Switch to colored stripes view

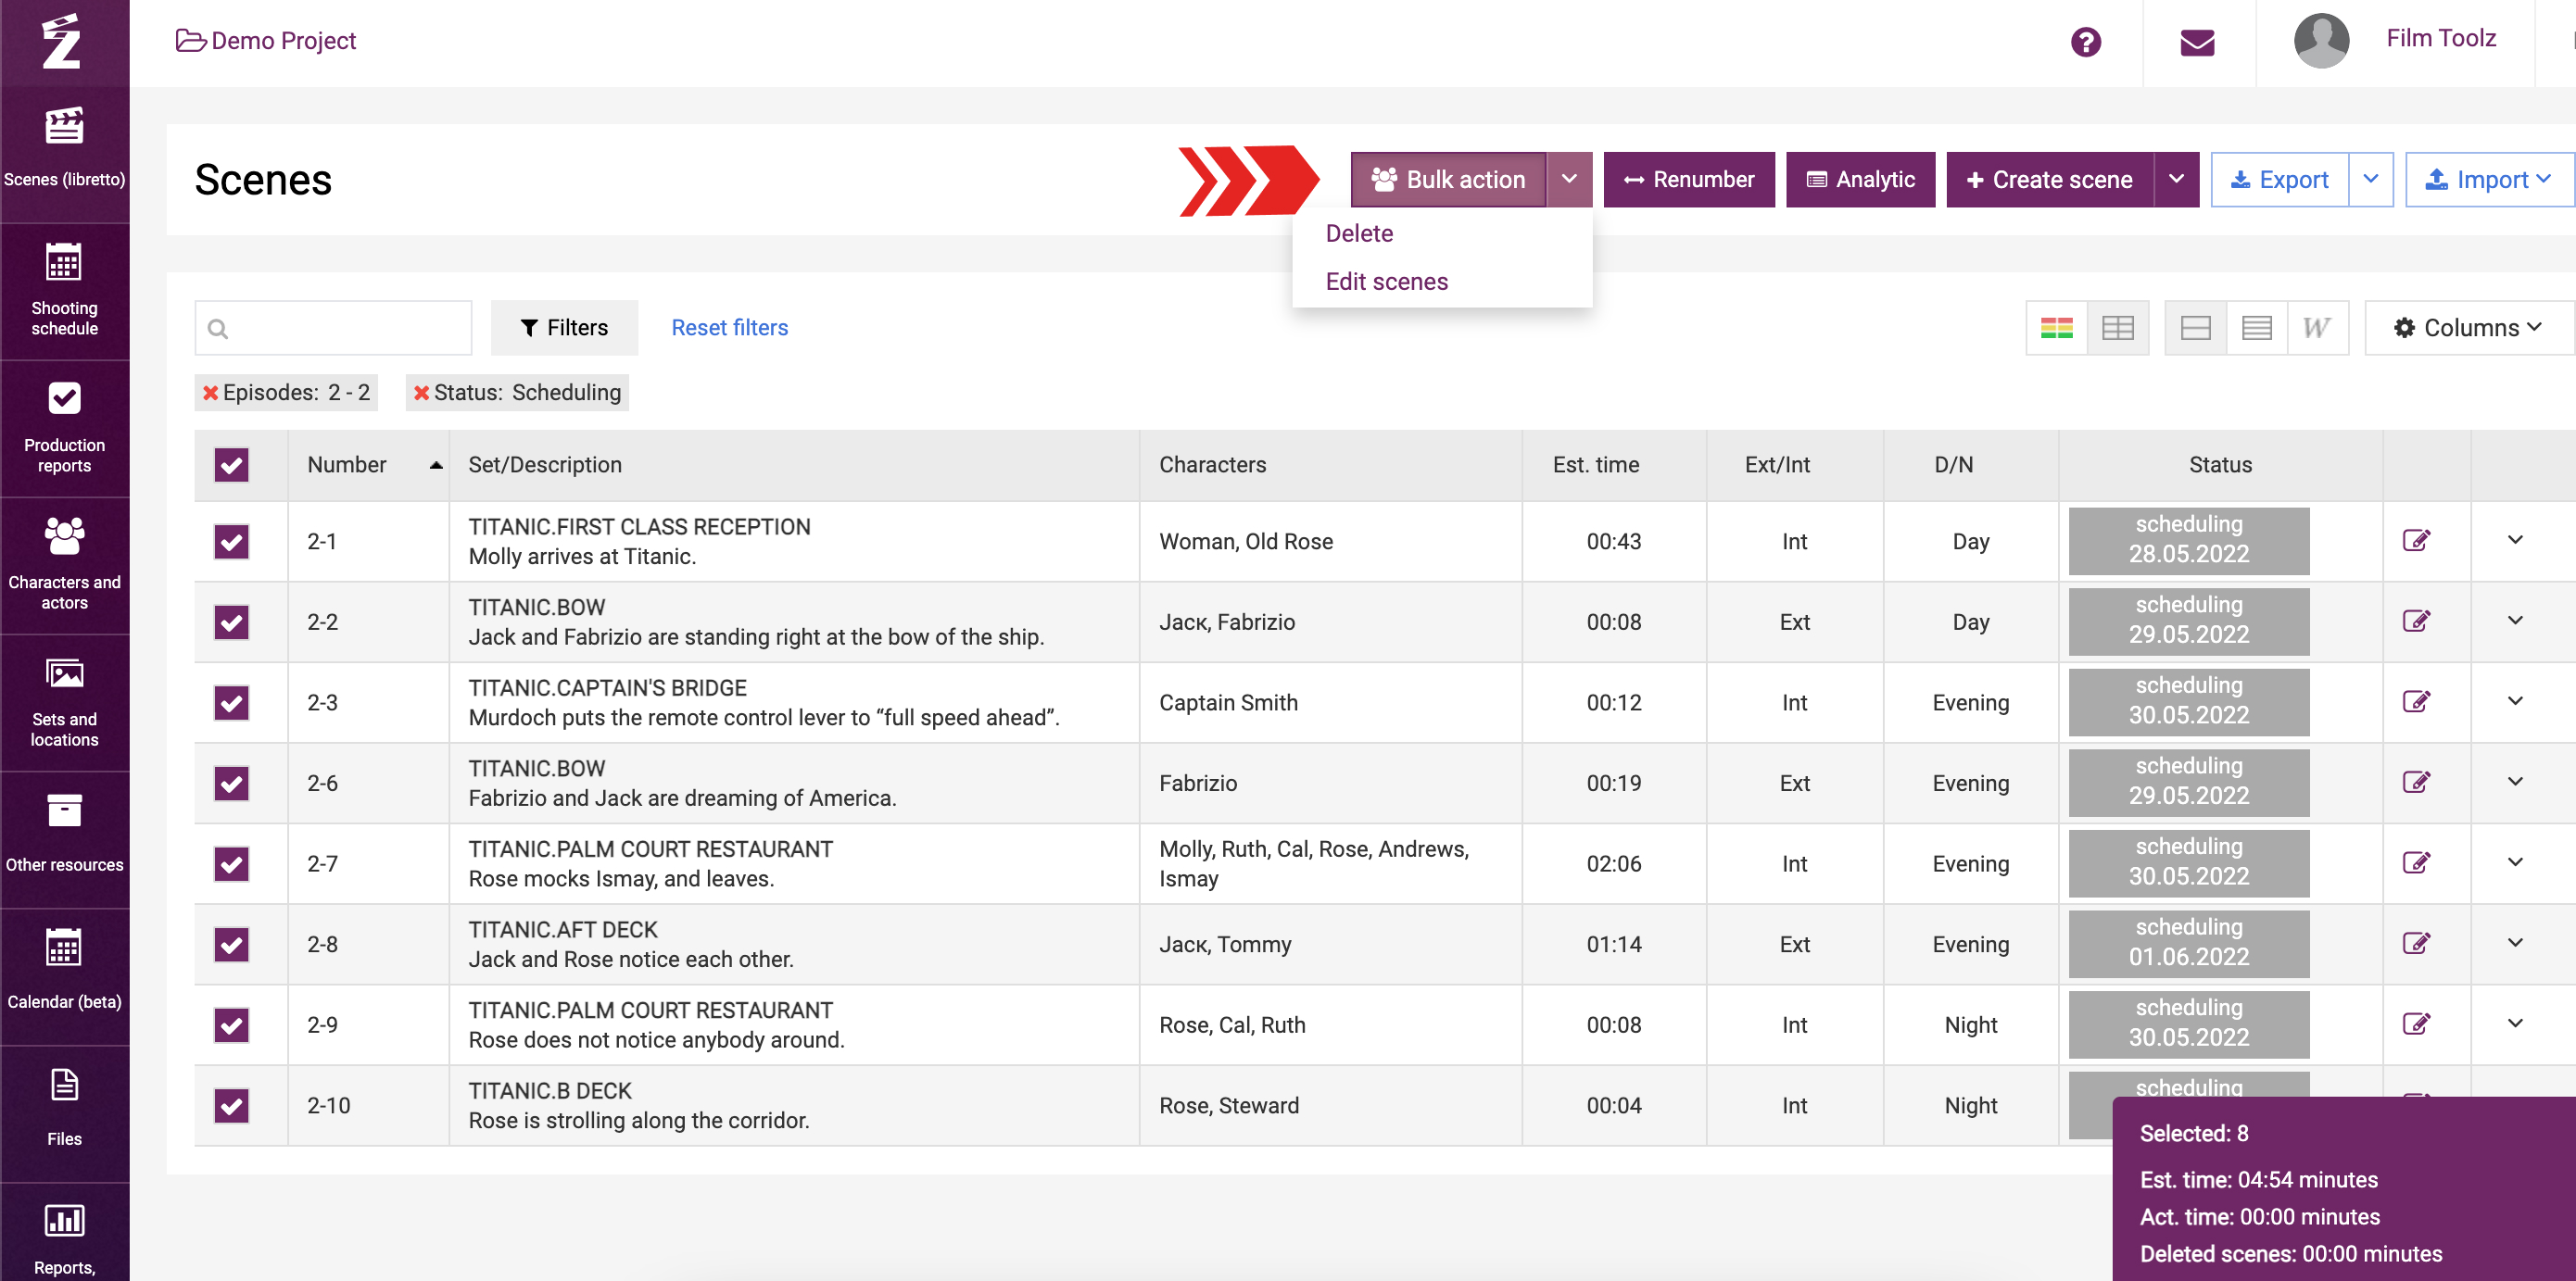[2056, 328]
